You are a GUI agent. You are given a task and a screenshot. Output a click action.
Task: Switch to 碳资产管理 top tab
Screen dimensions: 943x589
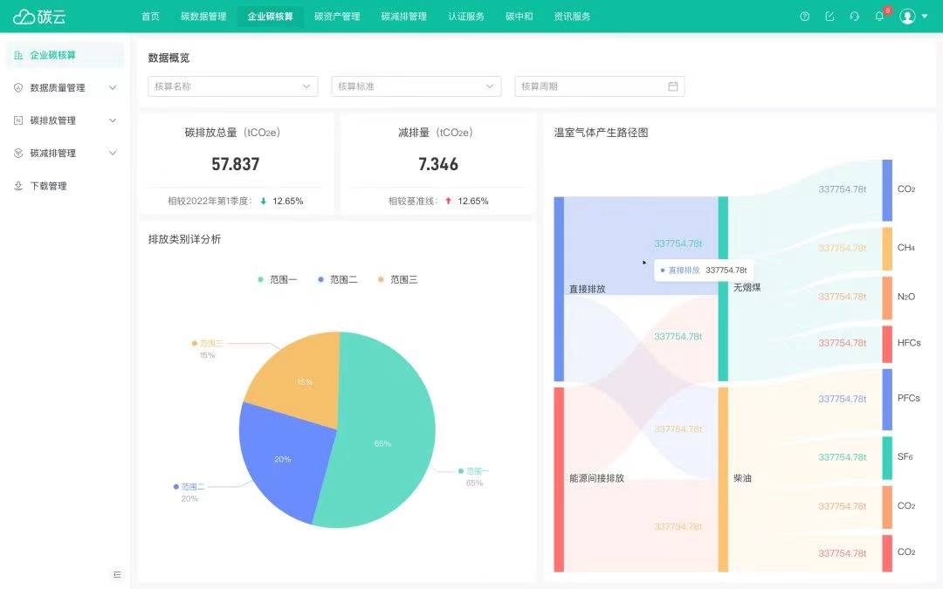pyautogui.click(x=337, y=17)
